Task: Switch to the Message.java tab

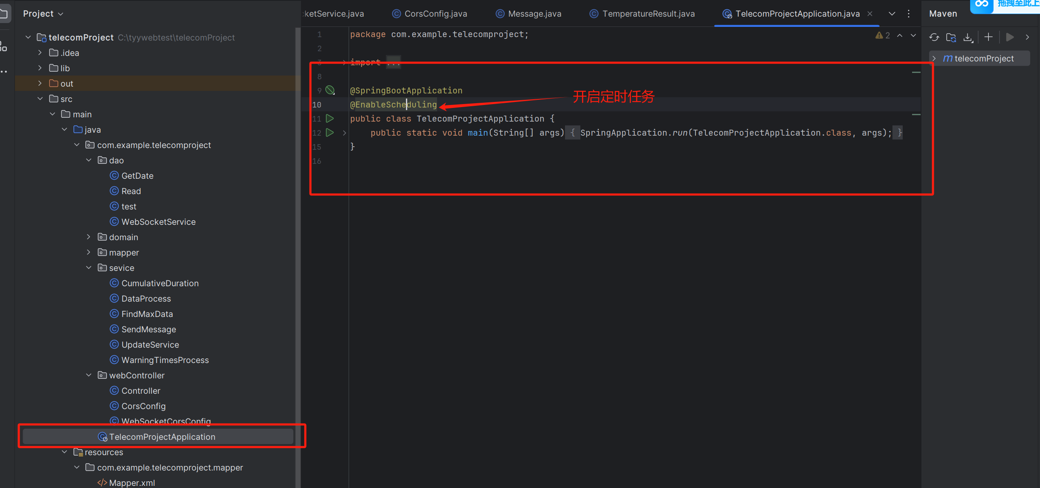Action: coord(534,13)
